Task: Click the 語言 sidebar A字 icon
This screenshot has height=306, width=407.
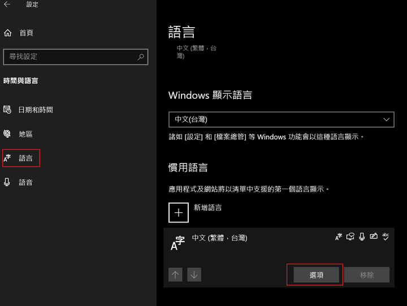Action: [x=7, y=158]
